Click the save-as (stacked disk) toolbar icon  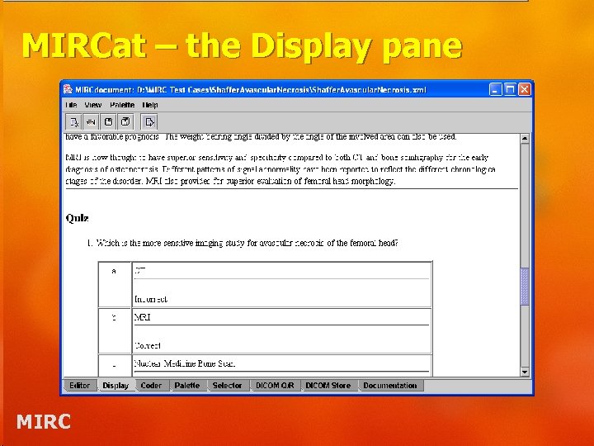pos(125,122)
